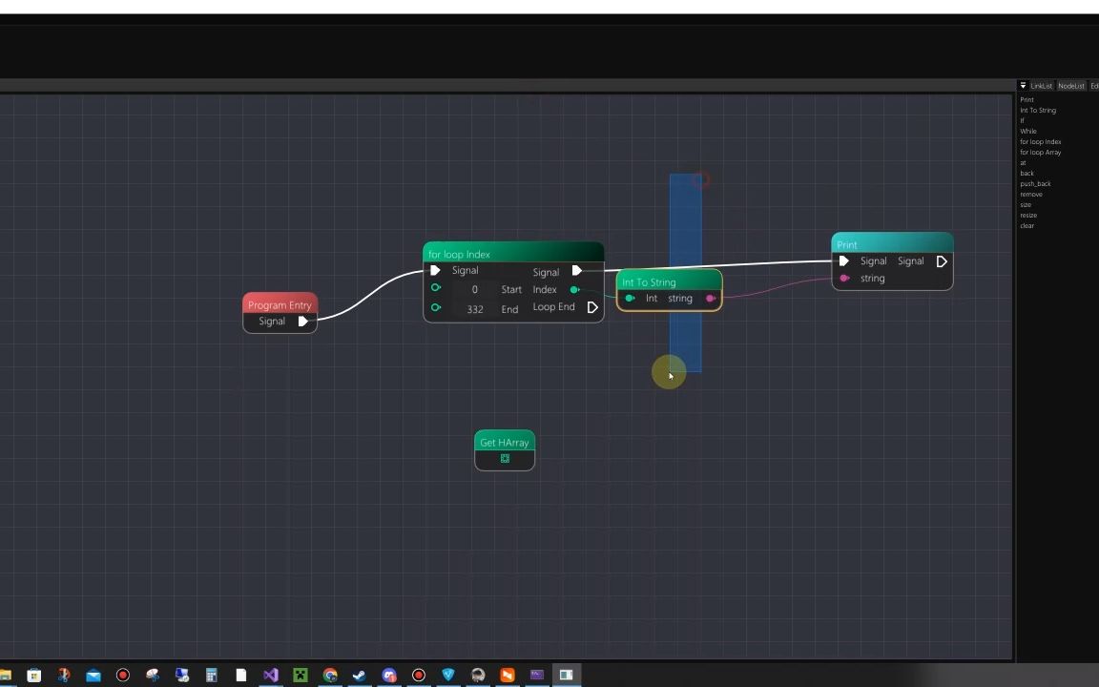
Task: Open Microsoft Store from the taskbar
Action: click(x=33, y=676)
